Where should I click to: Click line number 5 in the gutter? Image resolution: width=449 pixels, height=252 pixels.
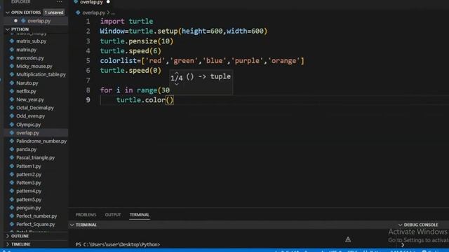tap(88, 61)
